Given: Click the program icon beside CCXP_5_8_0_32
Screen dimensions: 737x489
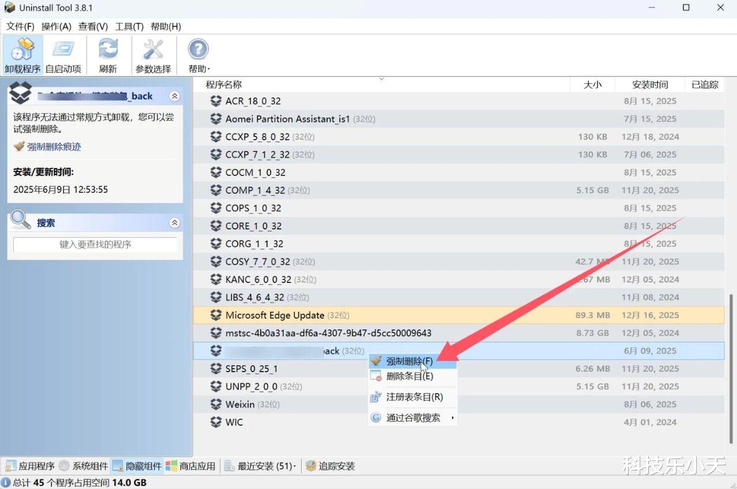Looking at the screenshot, I should [x=216, y=137].
